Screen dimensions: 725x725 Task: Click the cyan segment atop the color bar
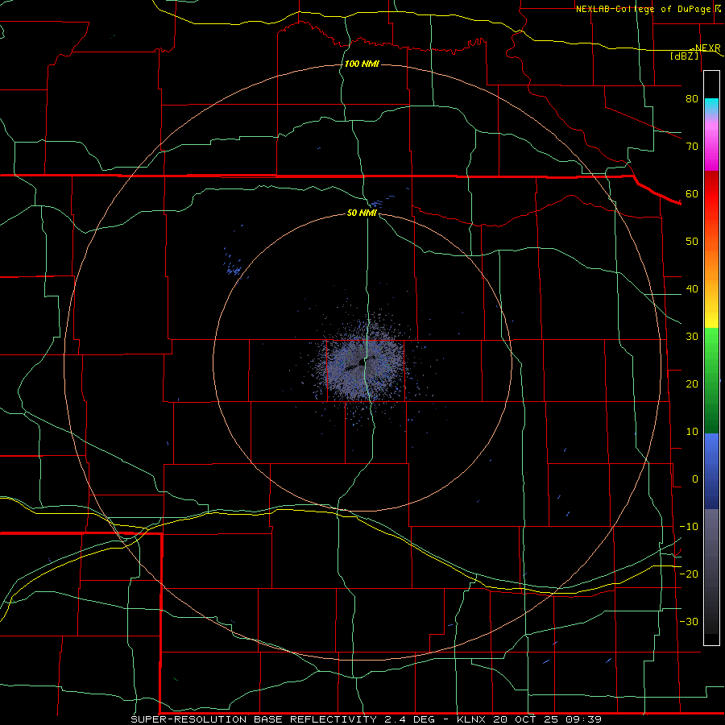(x=711, y=107)
